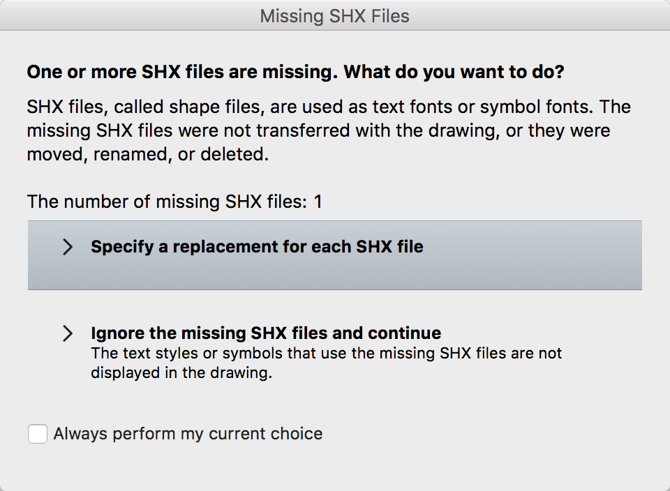
Task: Click the chevron beside Specify a replacement
Action: tap(68, 247)
